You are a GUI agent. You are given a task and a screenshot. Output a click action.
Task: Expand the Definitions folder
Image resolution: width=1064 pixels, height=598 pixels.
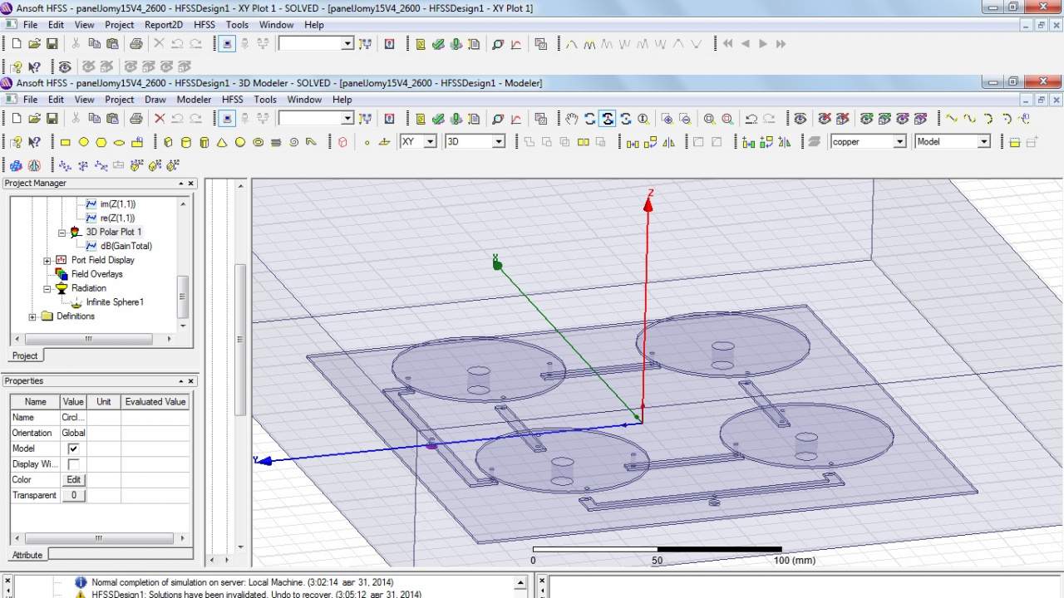coord(32,316)
